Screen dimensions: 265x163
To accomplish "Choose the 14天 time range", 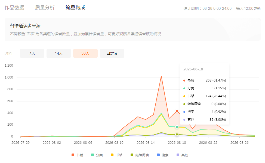I will (x=59, y=53).
